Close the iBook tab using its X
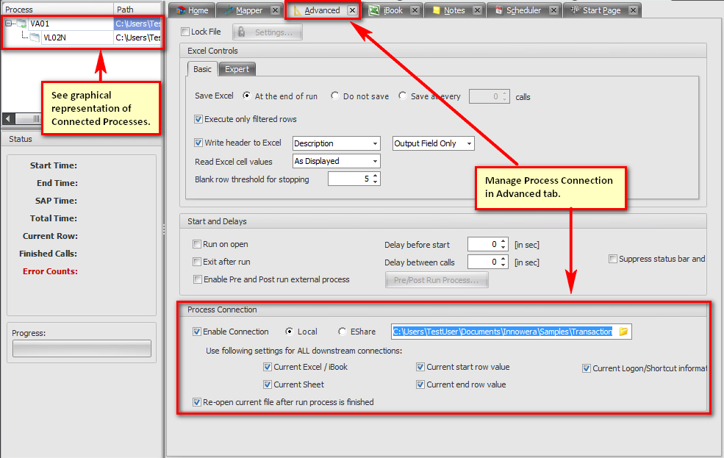This screenshot has height=458, width=724. coord(415,10)
